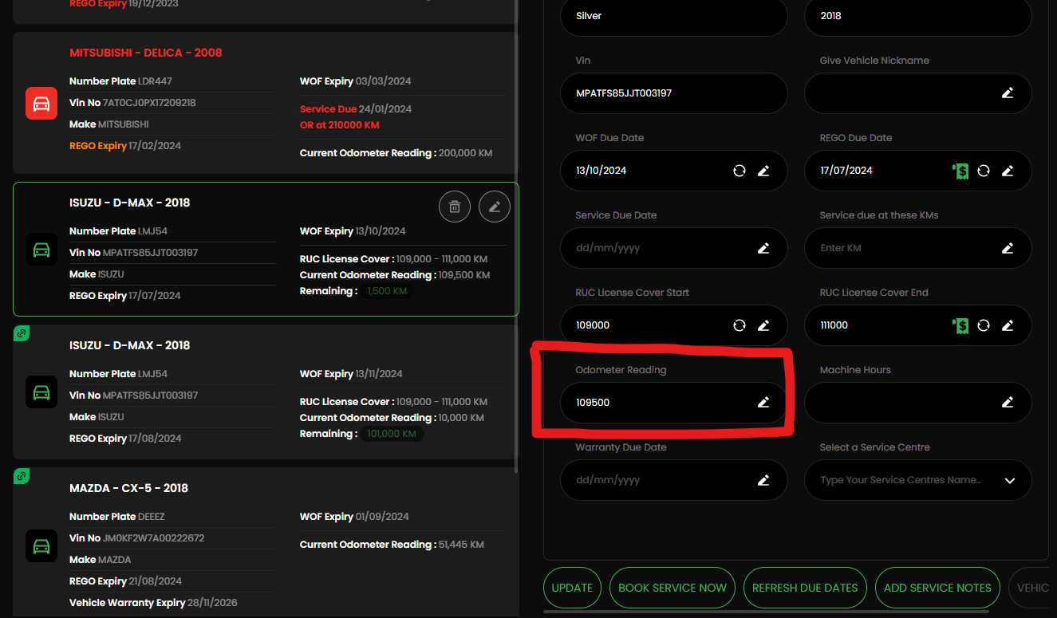Viewport: 1057px width, 618px height.
Task: Click Vehicle Warranty Expiry 28/11/2026 text
Action: point(153,603)
